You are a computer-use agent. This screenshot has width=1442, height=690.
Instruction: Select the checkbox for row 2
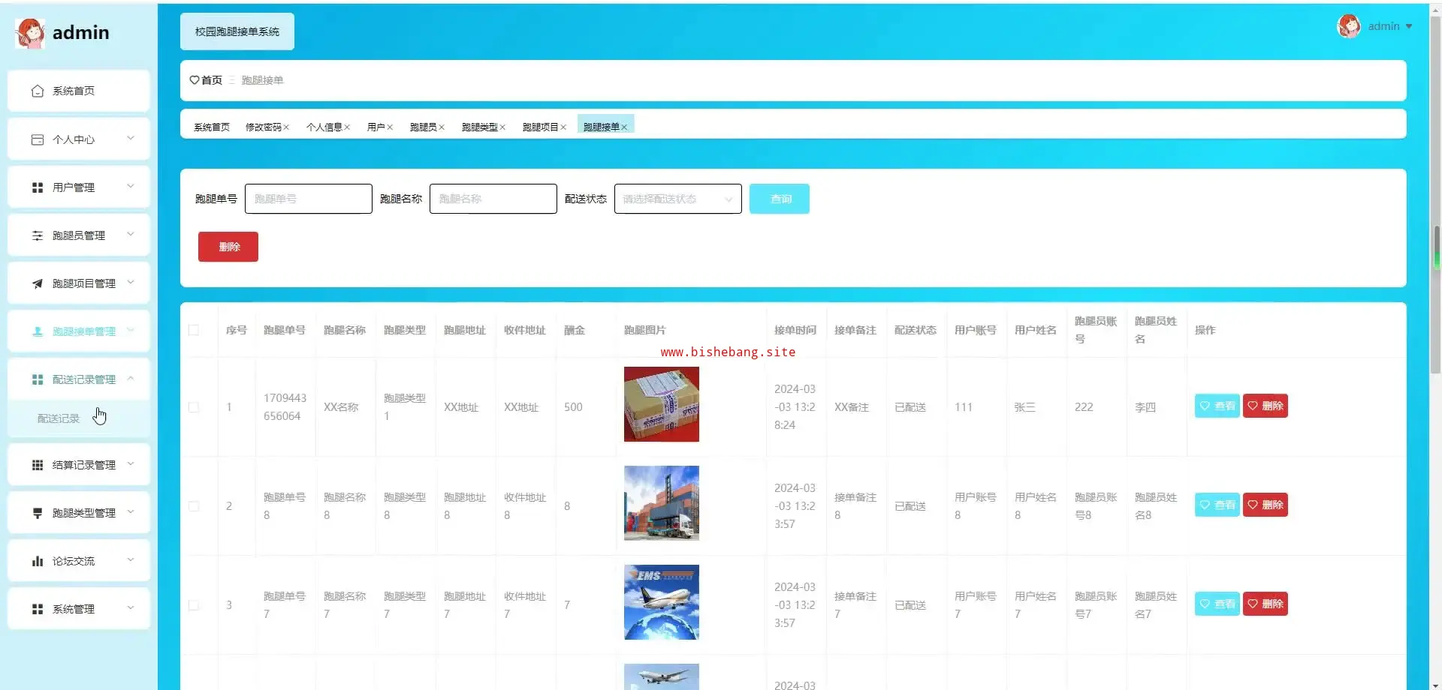point(194,506)
